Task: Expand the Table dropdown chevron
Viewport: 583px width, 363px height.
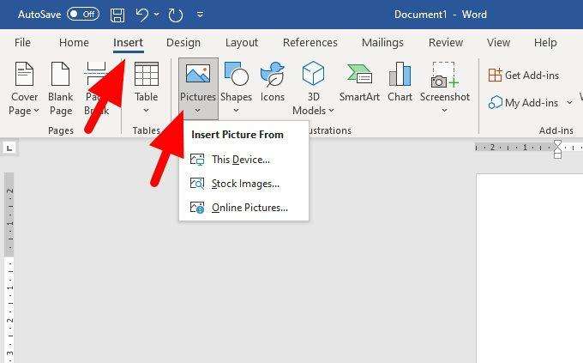Action: point(146,110)
